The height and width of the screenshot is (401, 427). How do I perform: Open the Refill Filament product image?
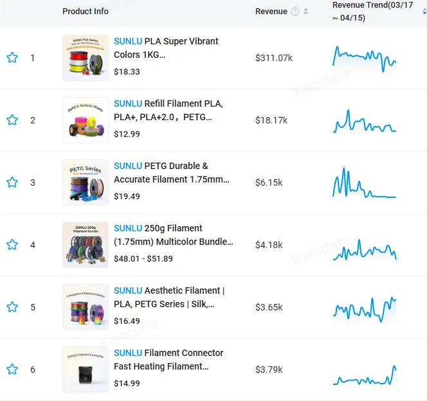pos(86,120)
